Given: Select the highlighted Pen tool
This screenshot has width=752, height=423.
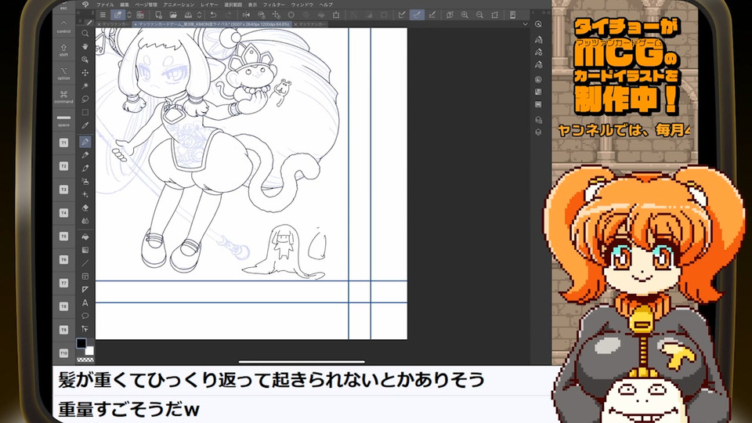Looking at the screenshot, I should point(85,142).
